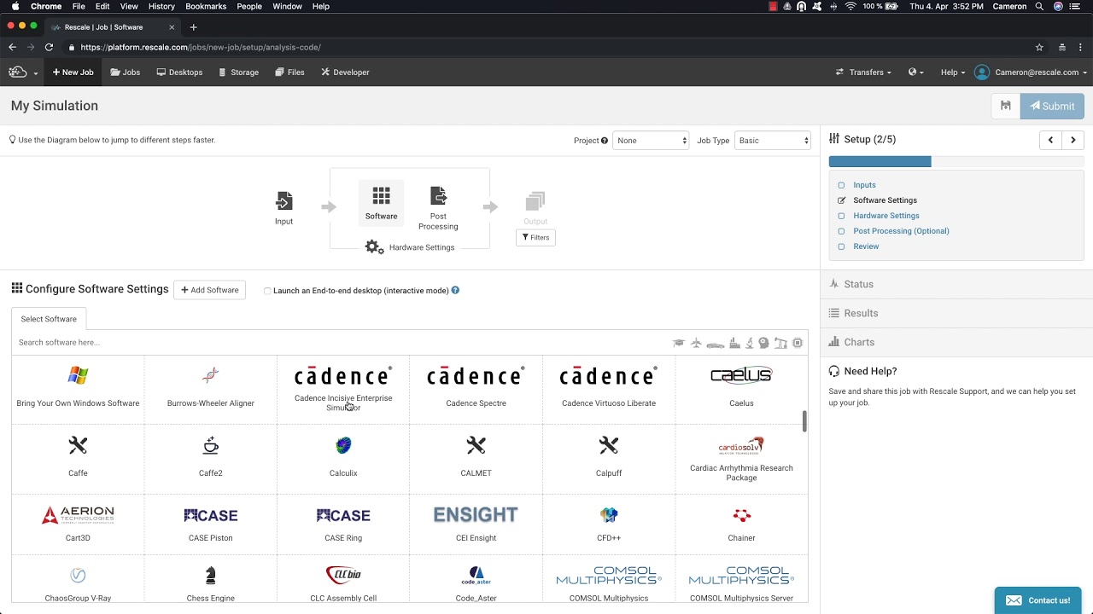Click the Setup progress bar
Screen dimensions: 1093x614
coord(956,162)
